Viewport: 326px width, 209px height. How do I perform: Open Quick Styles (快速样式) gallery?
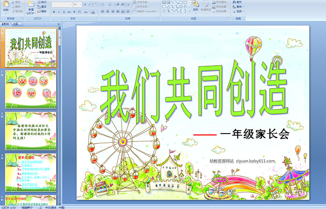pyautogui.click(x=206, y=7)
